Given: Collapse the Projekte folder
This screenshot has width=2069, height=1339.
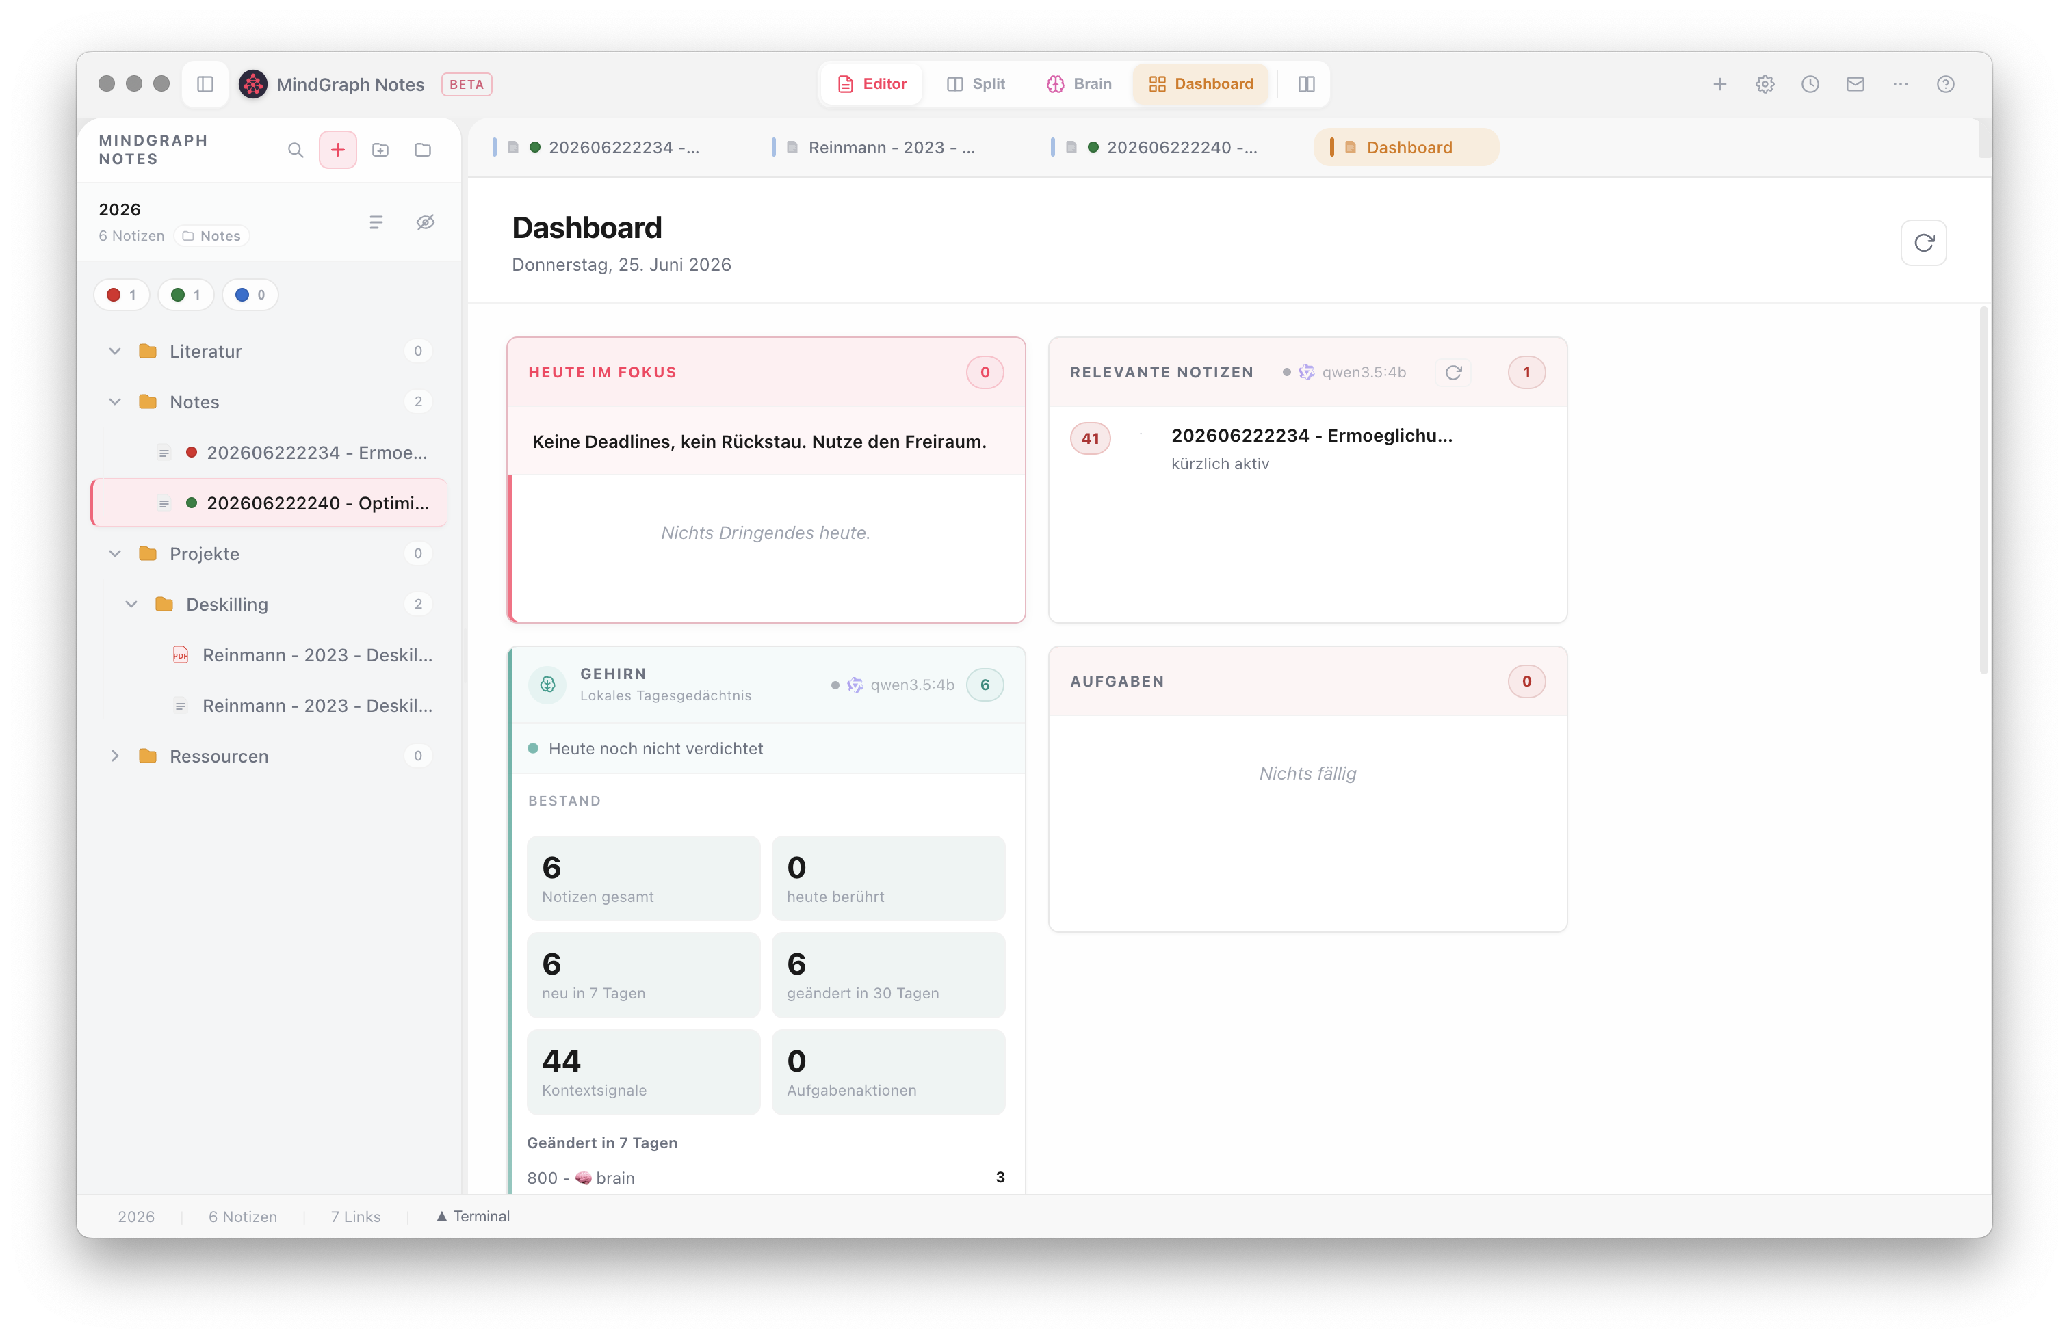Looking at the screenshot, I should pyautogui.click(x=115, y=553).
